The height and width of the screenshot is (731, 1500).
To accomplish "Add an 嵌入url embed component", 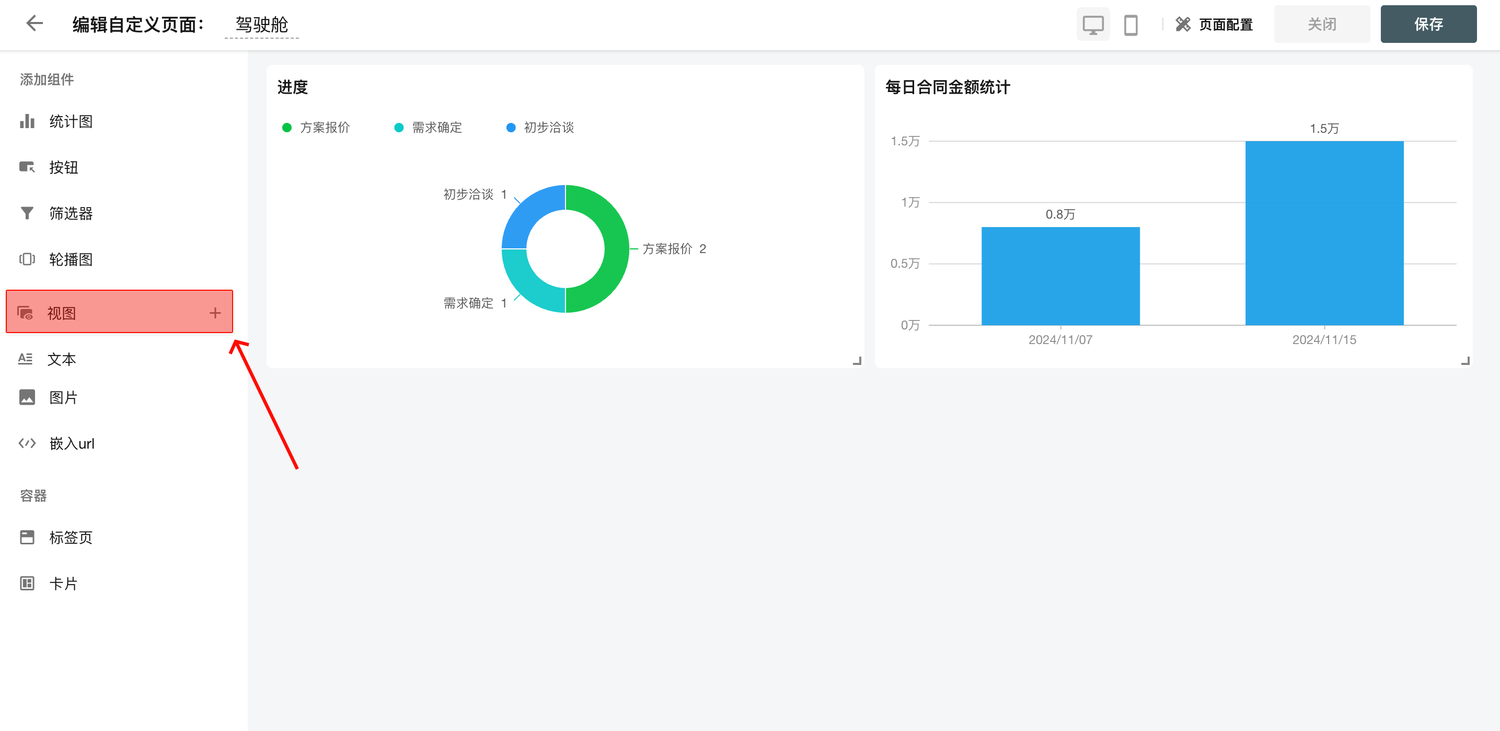I will click(x=71, y=444).
